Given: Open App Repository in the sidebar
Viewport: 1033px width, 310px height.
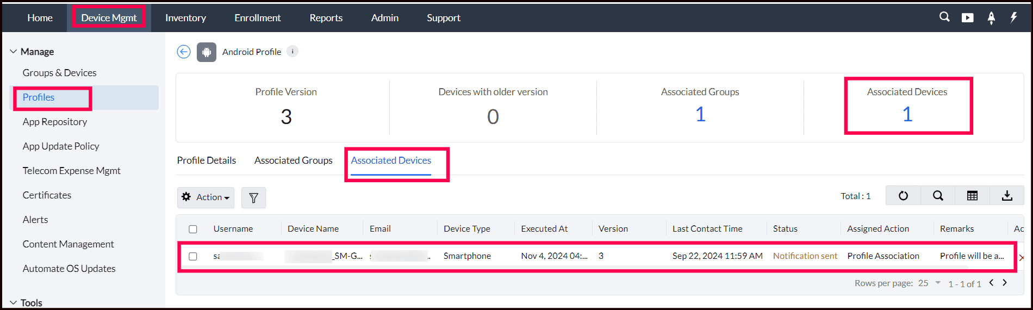Looking at the screenshot, I should click(55, 122).
